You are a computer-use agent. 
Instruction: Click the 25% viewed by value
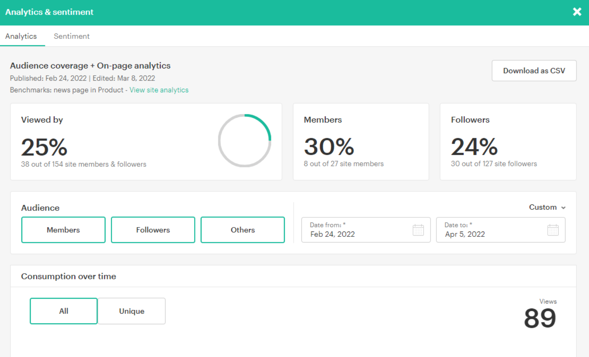(44, 147)
